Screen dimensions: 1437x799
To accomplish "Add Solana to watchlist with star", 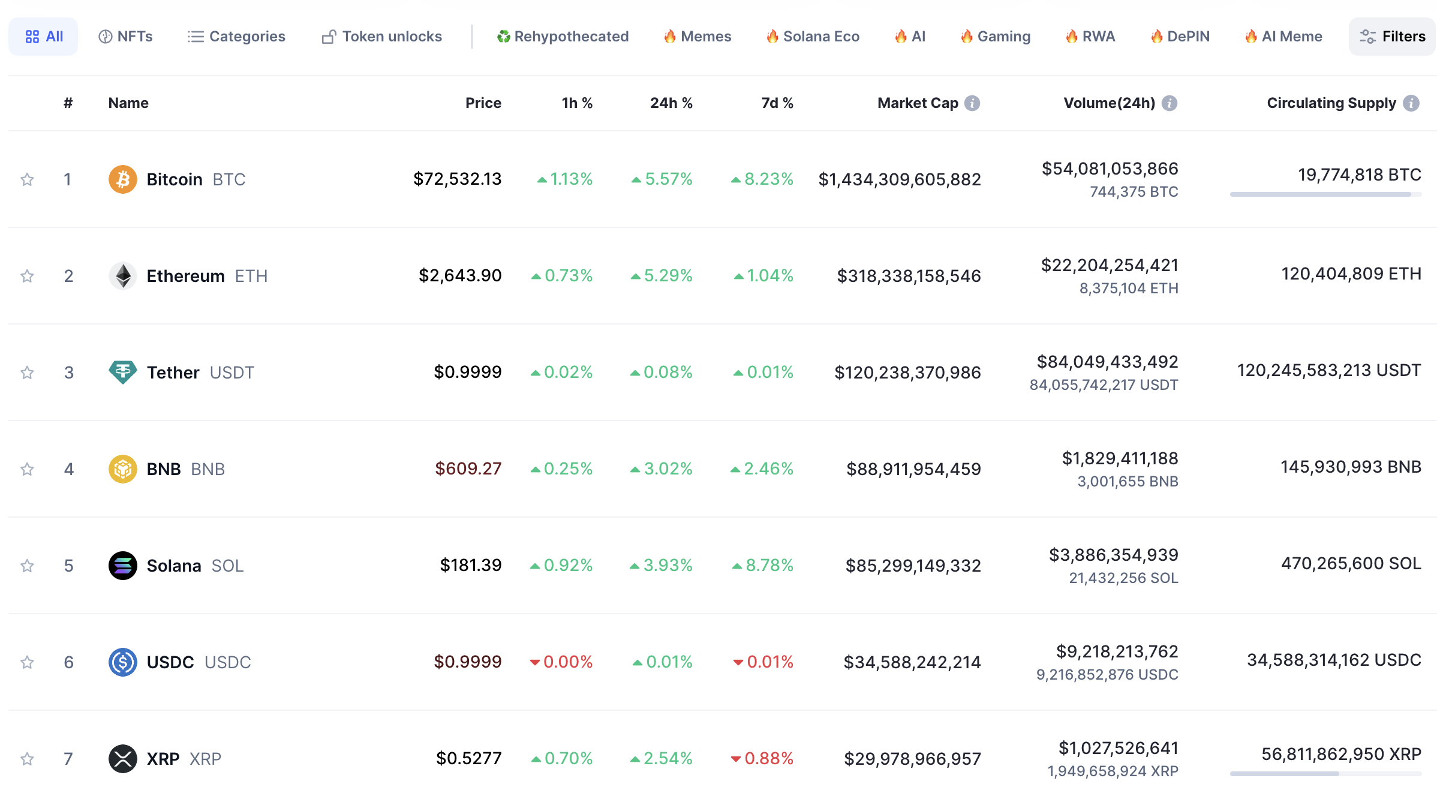I will tap(27, 566).
